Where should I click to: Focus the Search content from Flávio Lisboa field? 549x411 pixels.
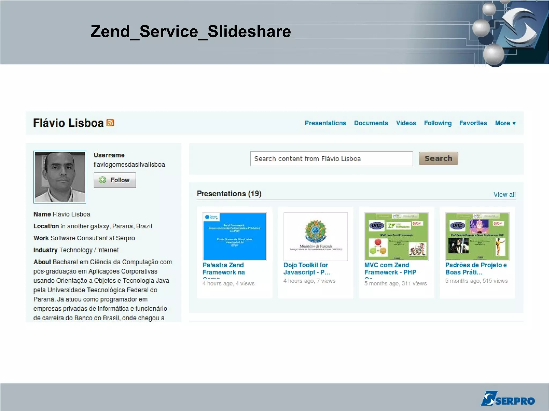(x=331, y=159)
